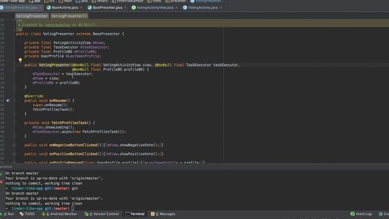This screenshot has width=389, height=219.
Task: Click 'mProfileBO = profileBO;' assignment line
Action: tap(57, 83)
